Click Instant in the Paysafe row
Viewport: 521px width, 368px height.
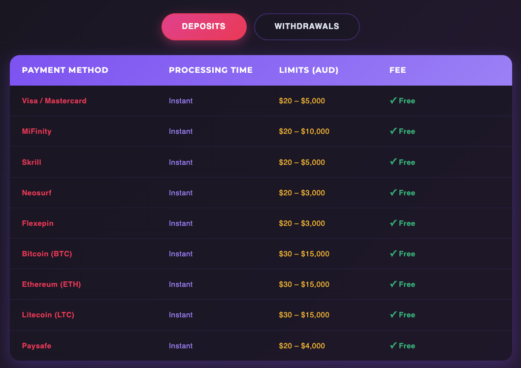coord(181,346)
